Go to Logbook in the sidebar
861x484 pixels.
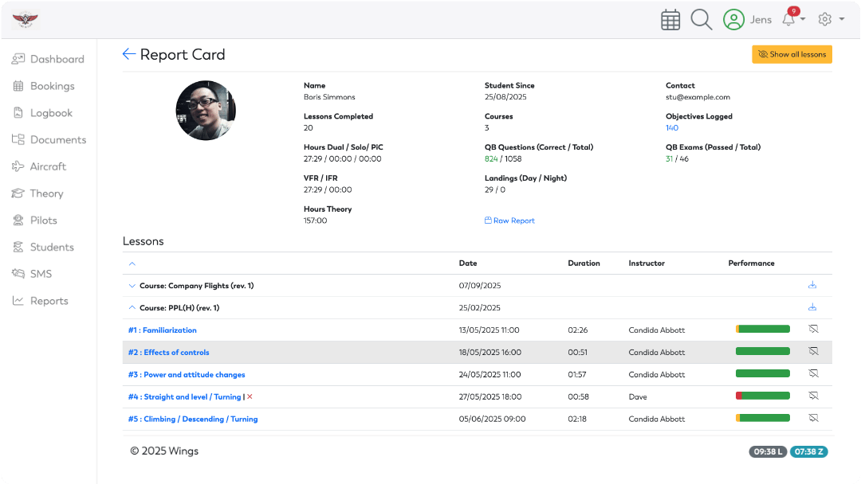pos(51,113)
